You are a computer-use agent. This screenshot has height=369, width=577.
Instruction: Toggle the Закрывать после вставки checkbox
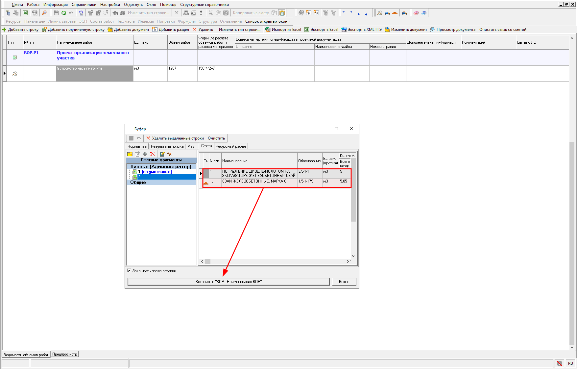(129, 271)
